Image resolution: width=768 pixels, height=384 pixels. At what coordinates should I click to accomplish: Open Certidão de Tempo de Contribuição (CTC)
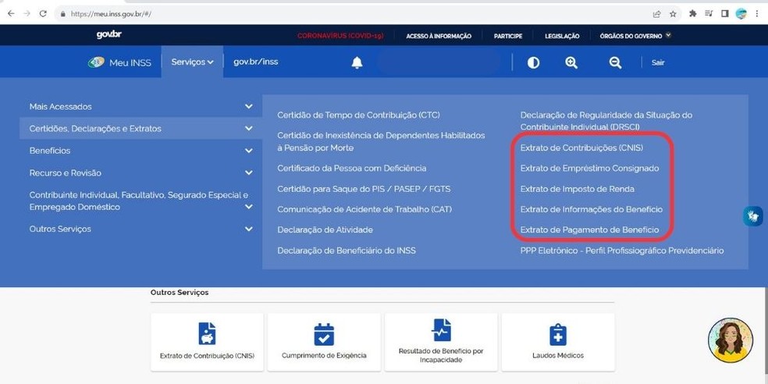[x=358, y=115]
